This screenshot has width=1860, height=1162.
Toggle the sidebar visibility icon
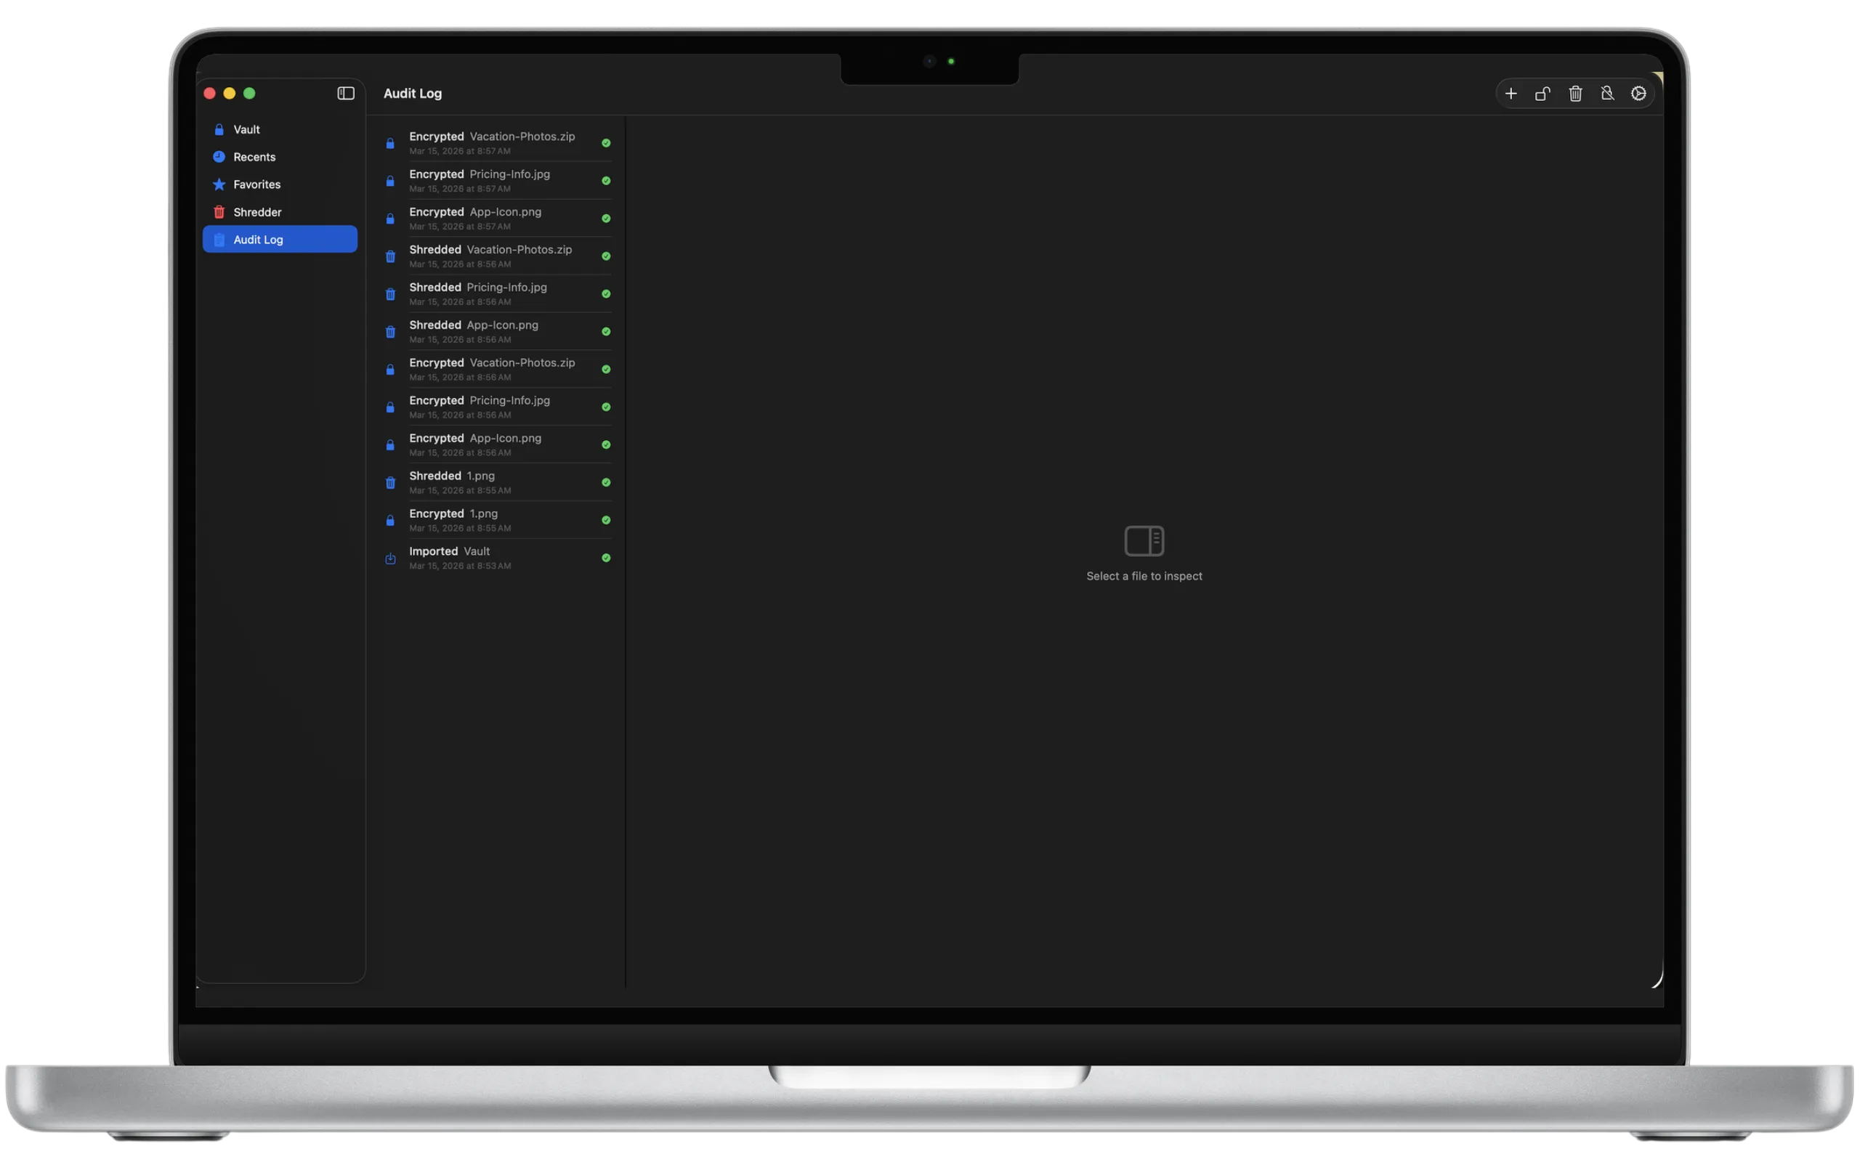[346, 93]
